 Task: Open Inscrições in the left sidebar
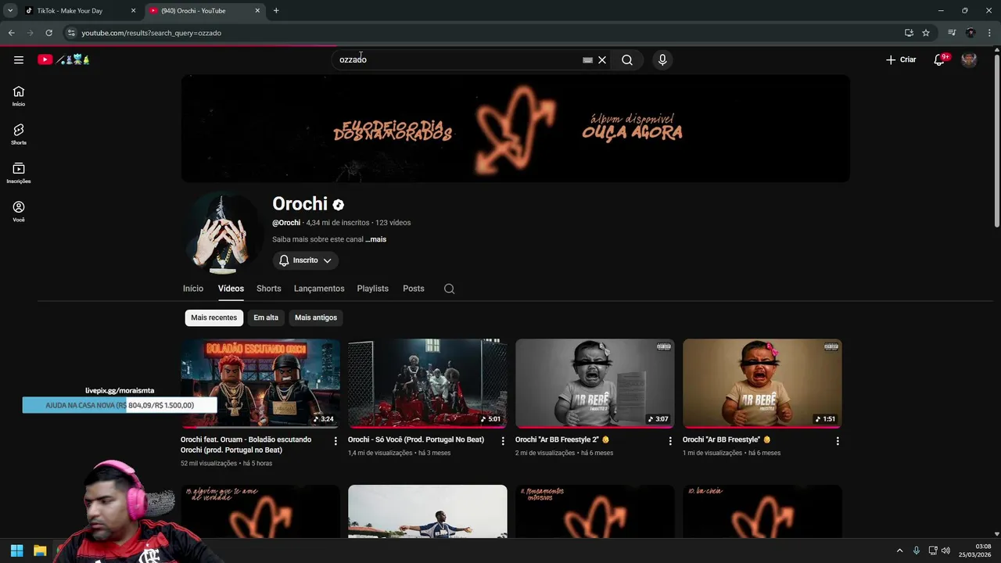point(19,173)
